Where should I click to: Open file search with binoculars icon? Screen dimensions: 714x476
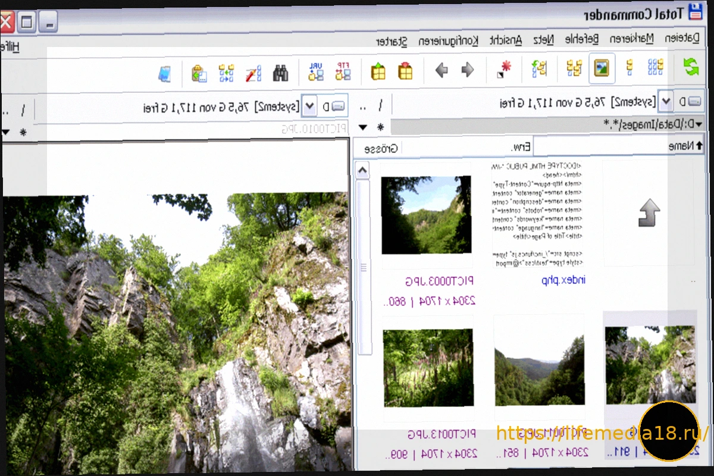(281, 72)
